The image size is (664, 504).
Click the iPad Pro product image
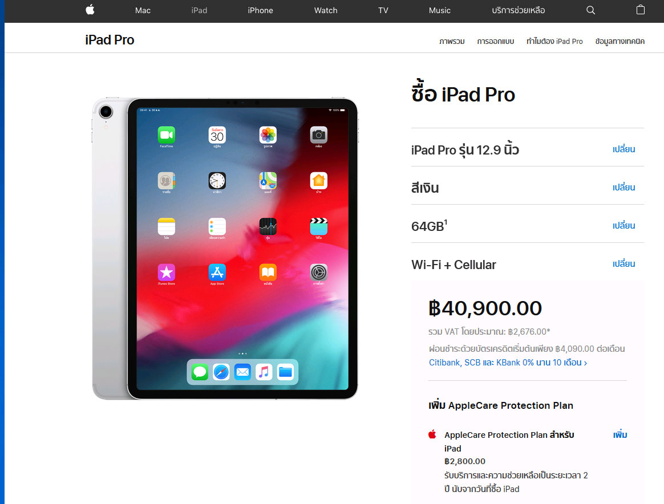tap(225, 249)
